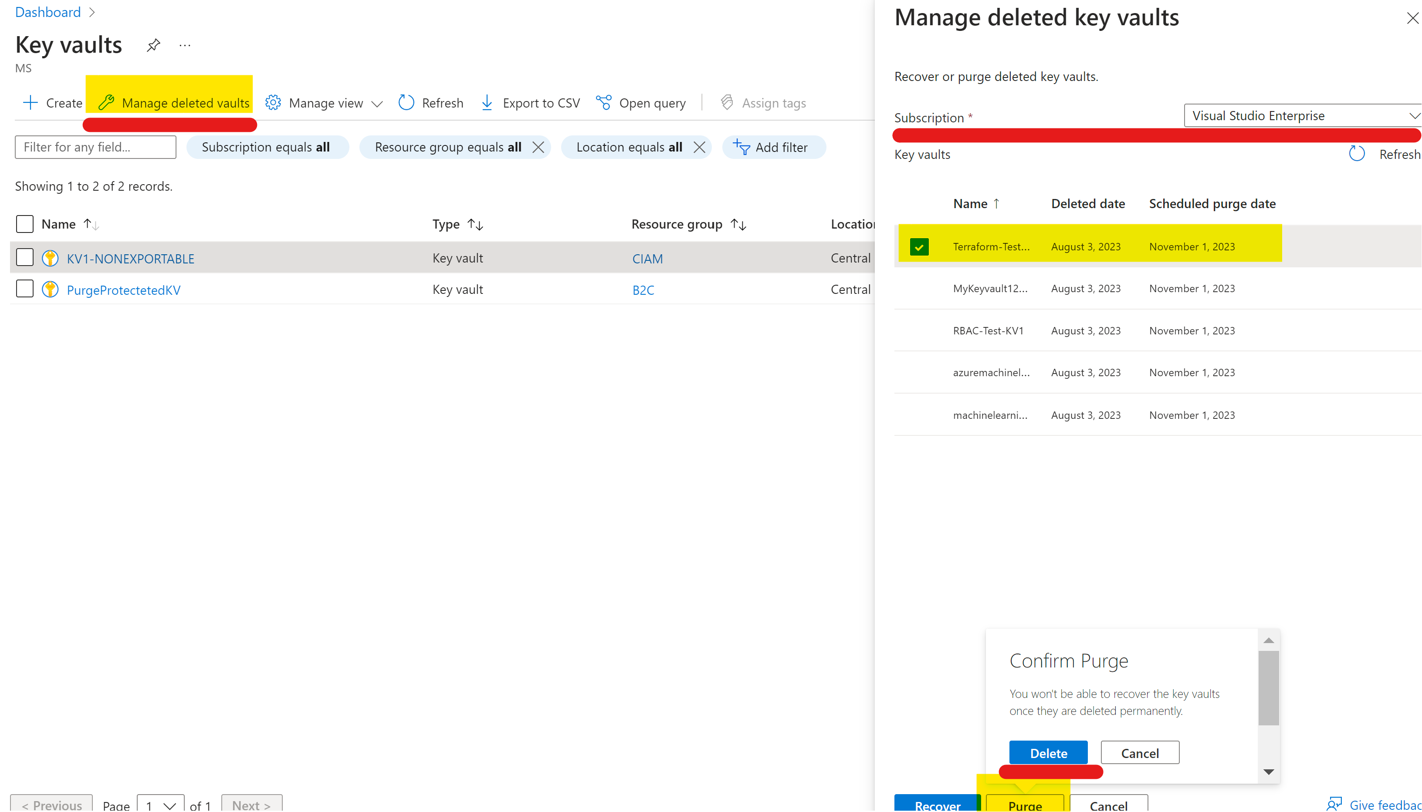The image size is (1422, 812).
Task: Open query for key vaults
Action: 641,103
